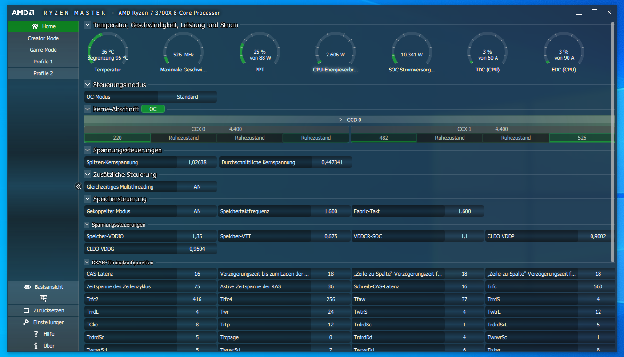Click the Basisansicht eye icon
The height and width of the screenshot is (357, 624).
click(27, 287)
